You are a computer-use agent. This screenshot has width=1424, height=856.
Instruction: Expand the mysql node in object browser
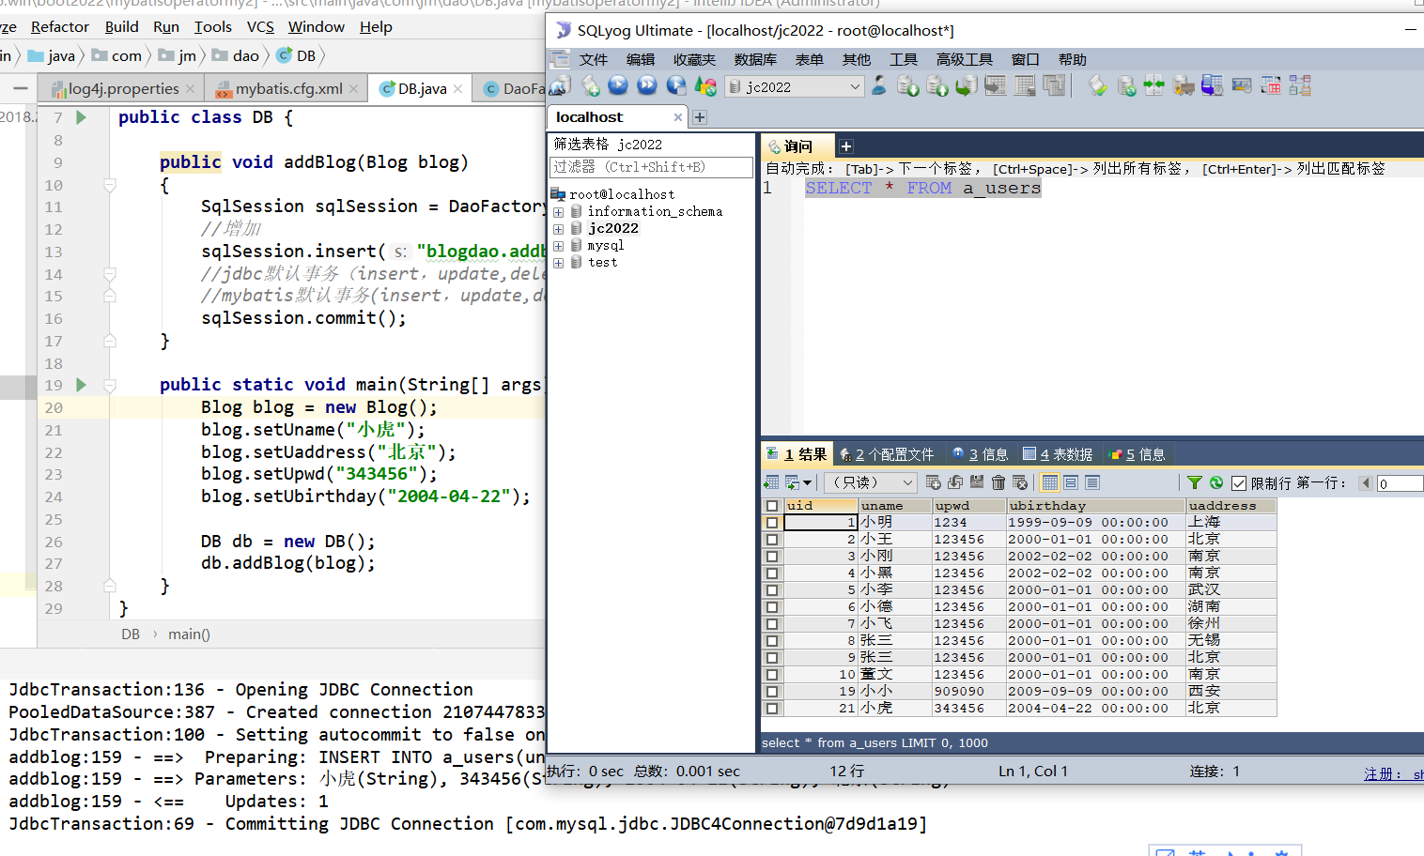point(560,245)
